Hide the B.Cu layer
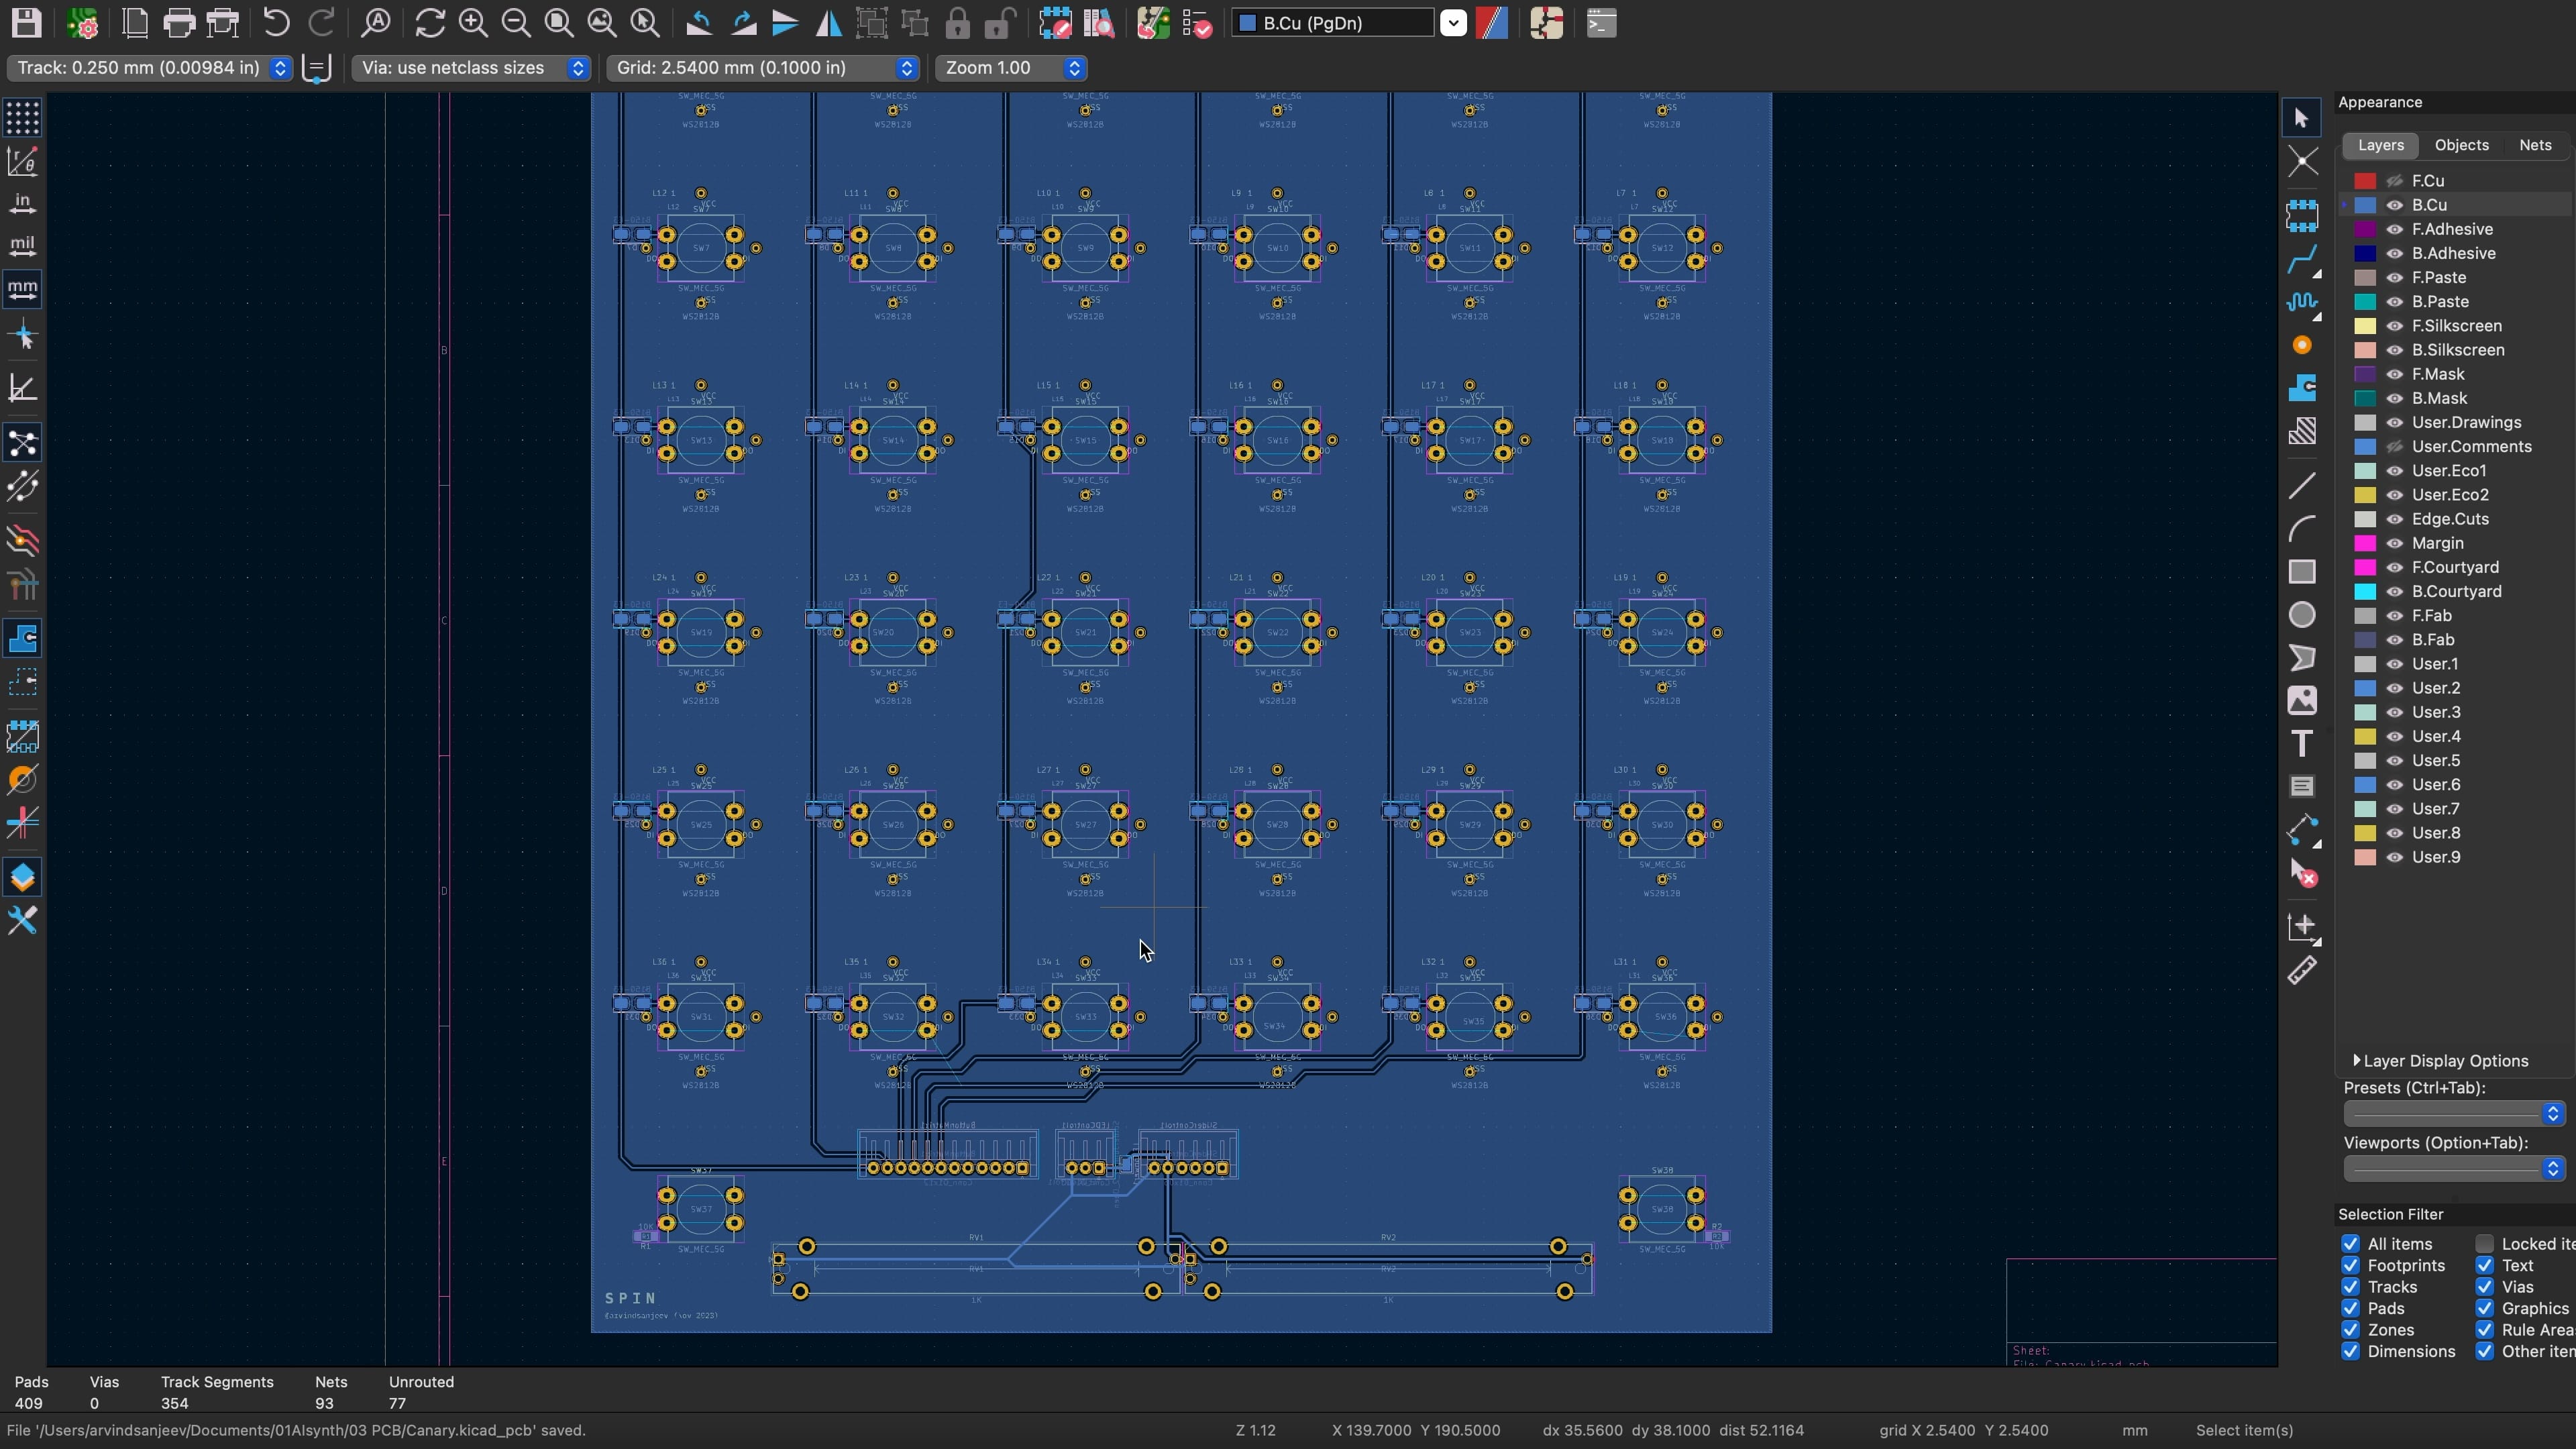The width and height of the screenshot is (2576, 1449). tap(2395, 205)
